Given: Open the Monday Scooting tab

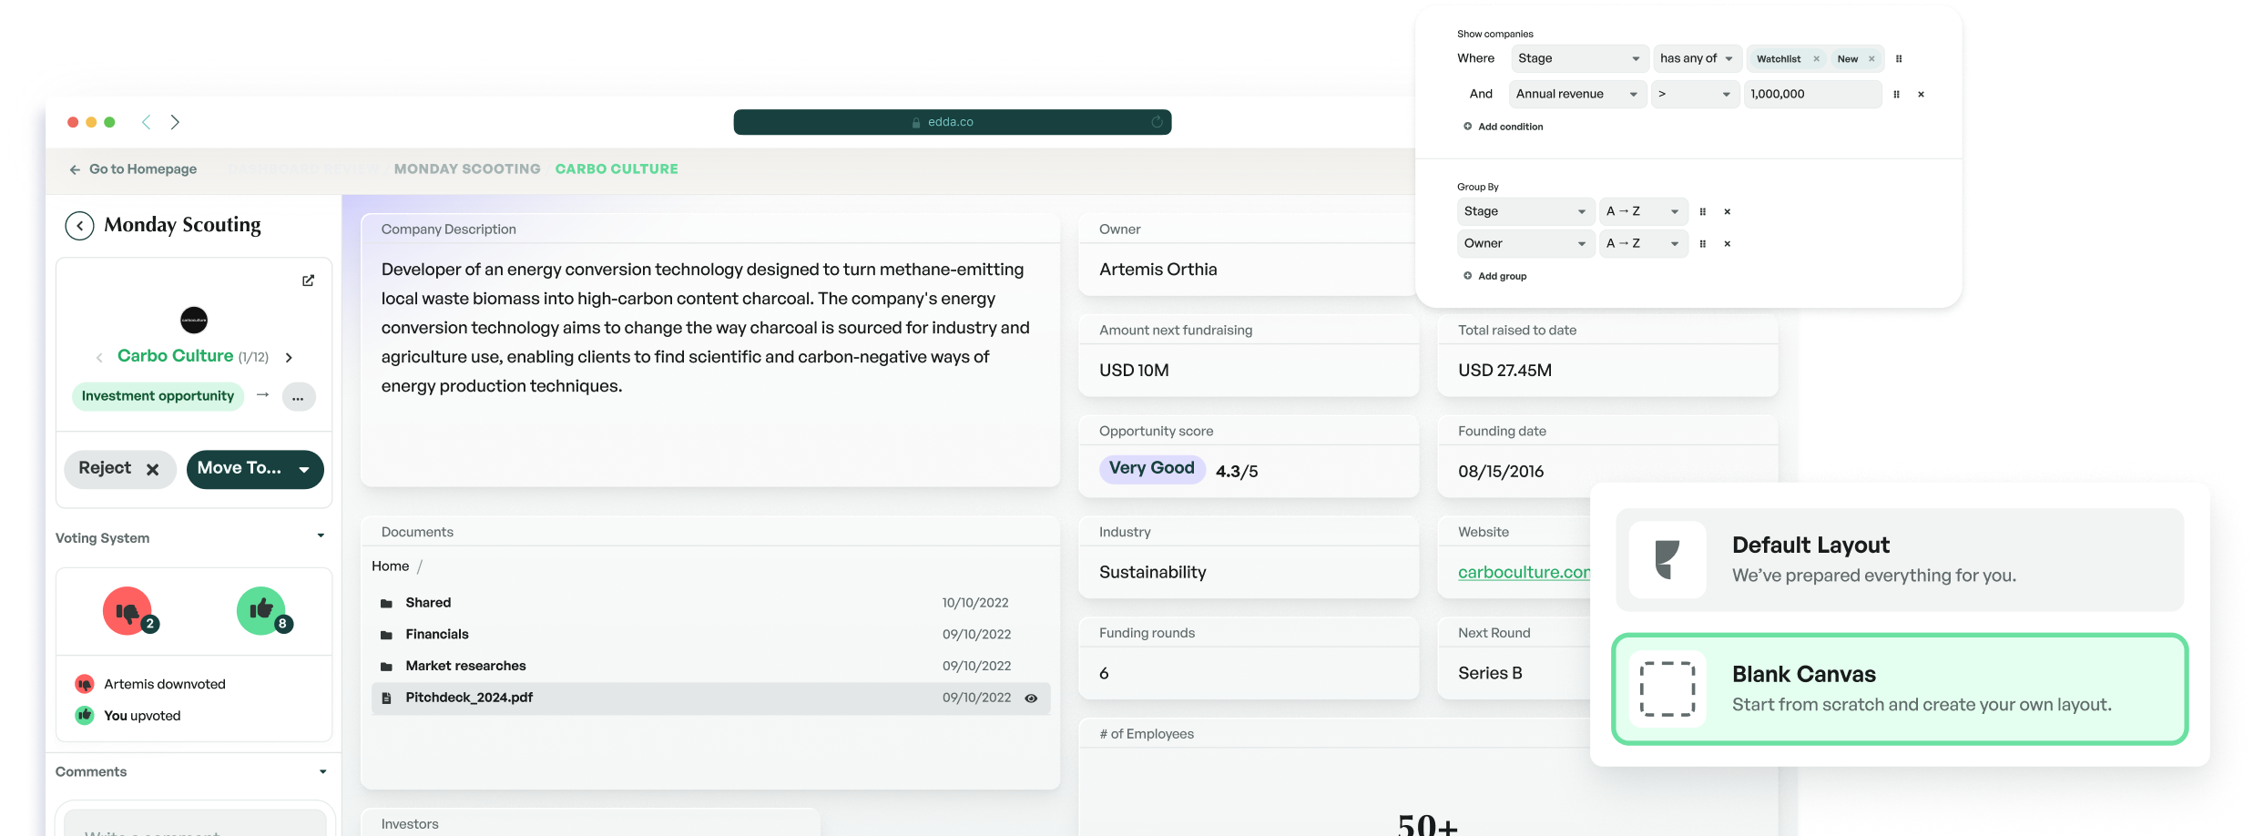Looking at the screenshot, I should (467, 169).
